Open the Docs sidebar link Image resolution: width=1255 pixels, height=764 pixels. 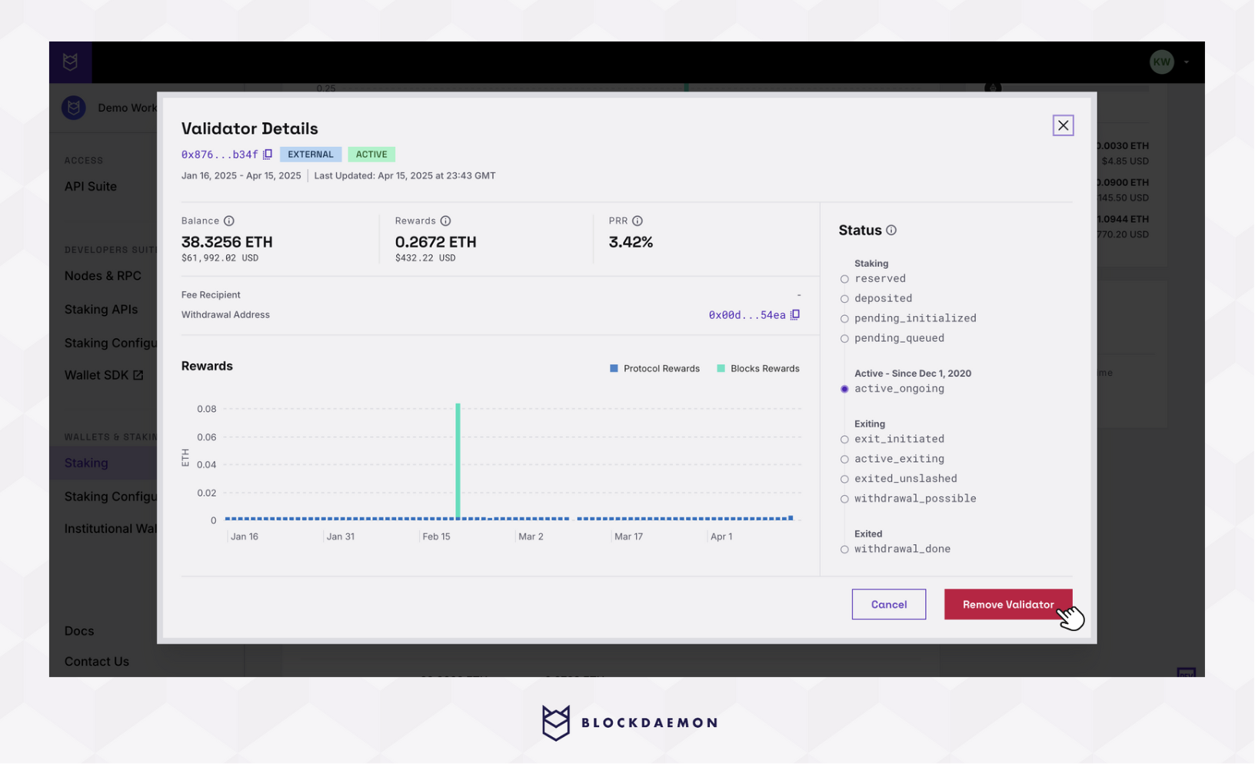coord(79,631)
